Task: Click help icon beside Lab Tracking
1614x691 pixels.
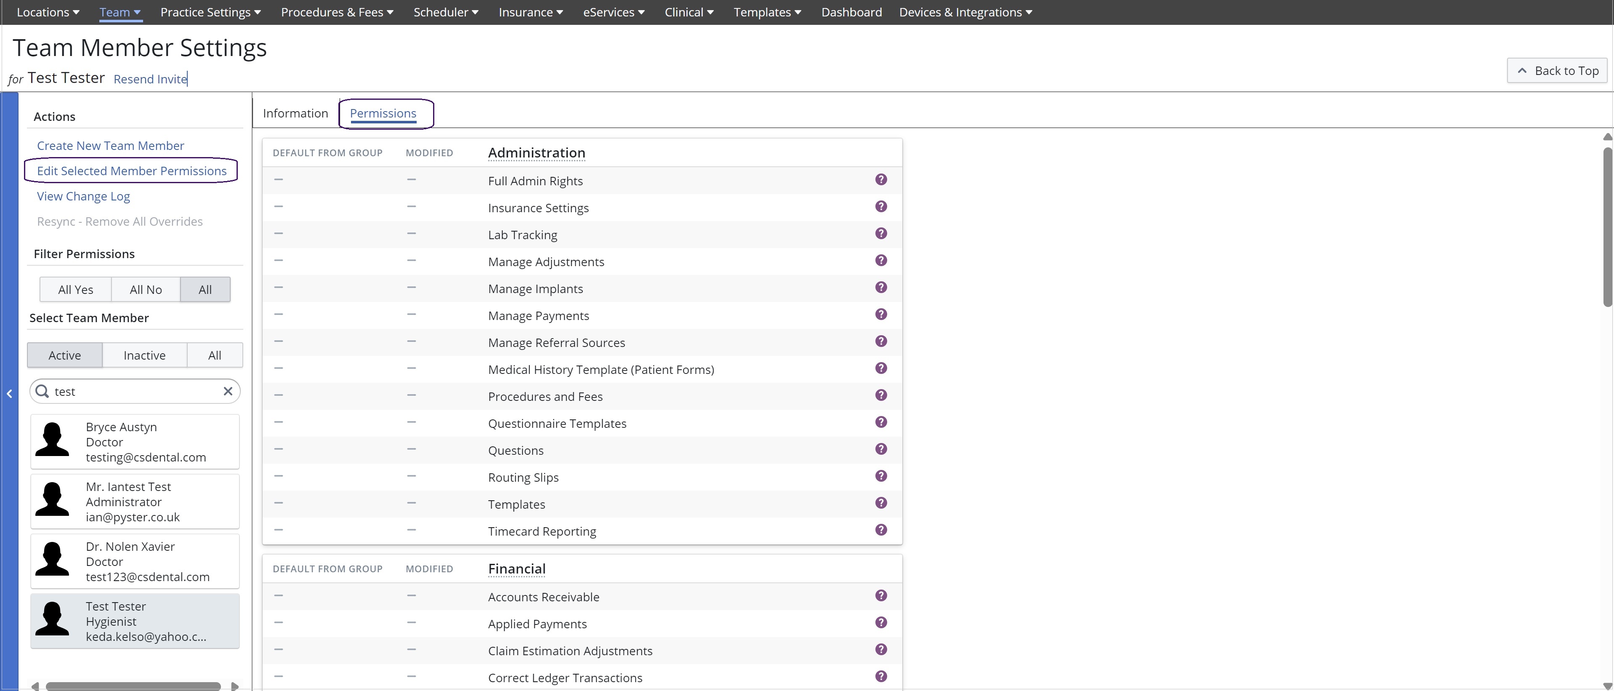Action: click(x=881, y=234)
